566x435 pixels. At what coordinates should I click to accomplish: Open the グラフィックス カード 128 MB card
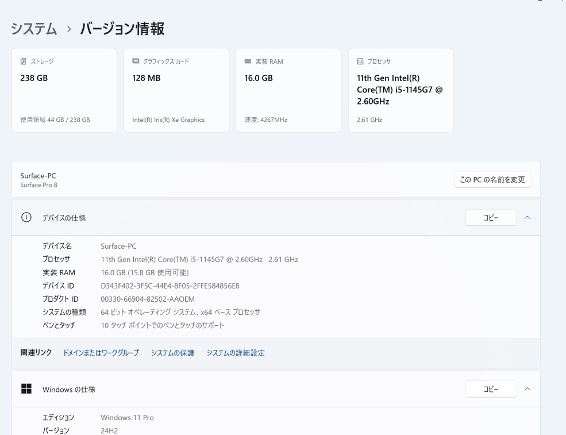point(176,90)
